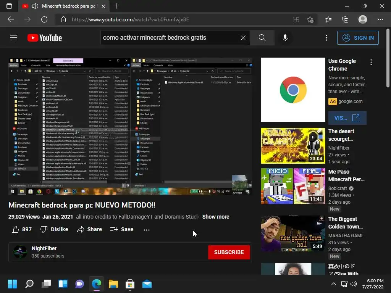Start voice search with microphone

point(285,38)
